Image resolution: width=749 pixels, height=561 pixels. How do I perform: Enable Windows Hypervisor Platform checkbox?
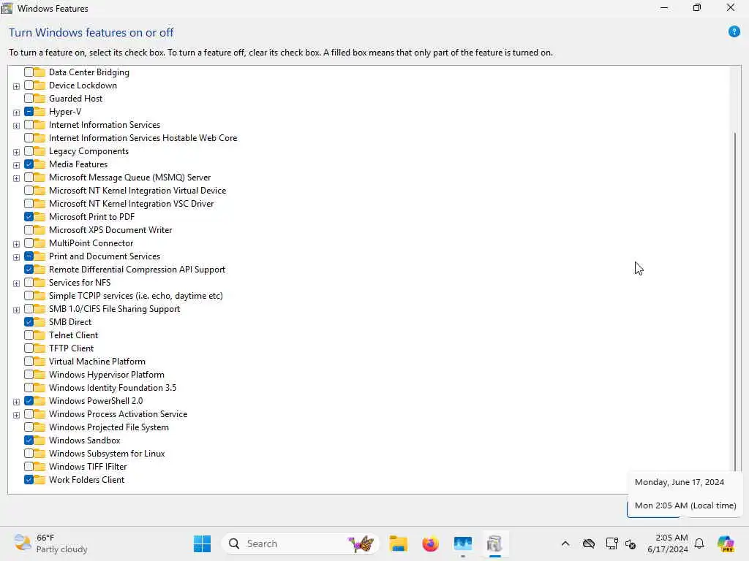tap(29, 375)
